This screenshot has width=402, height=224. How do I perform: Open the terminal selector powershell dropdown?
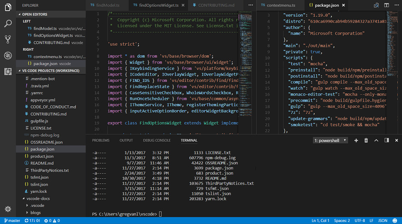pos(330,140)
